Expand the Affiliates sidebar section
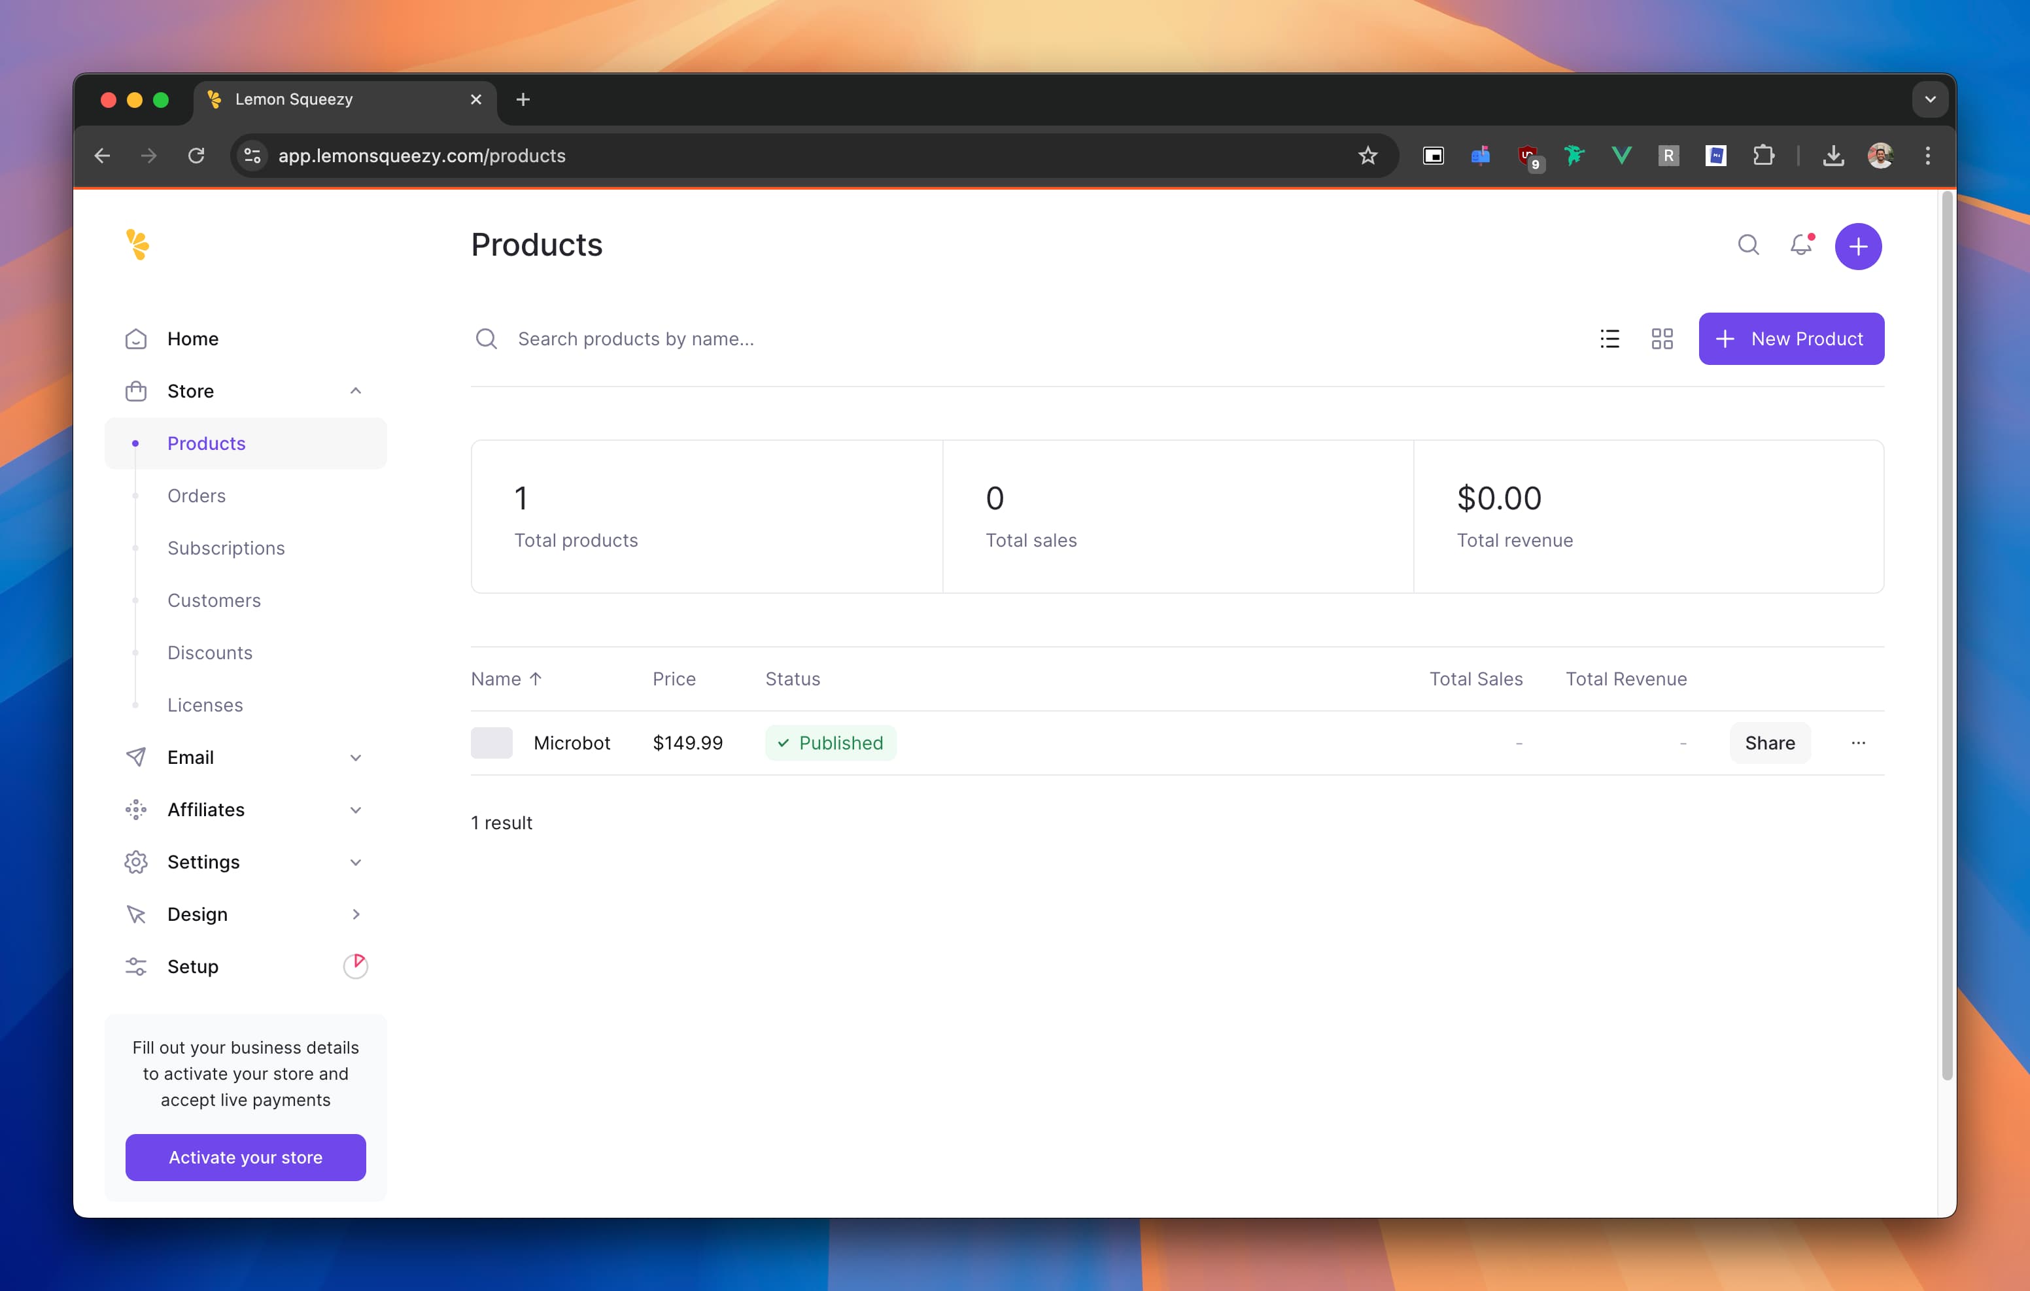The height and width of the screenshot is (1291, 2030). click(x=355, y=810)
